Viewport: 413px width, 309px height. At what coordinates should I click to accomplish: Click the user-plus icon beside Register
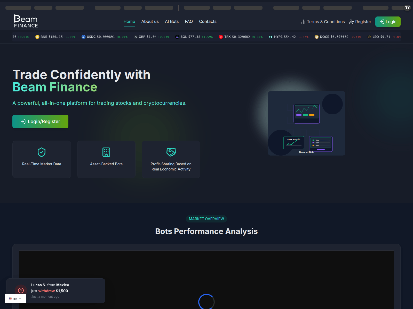pos(351,22)
